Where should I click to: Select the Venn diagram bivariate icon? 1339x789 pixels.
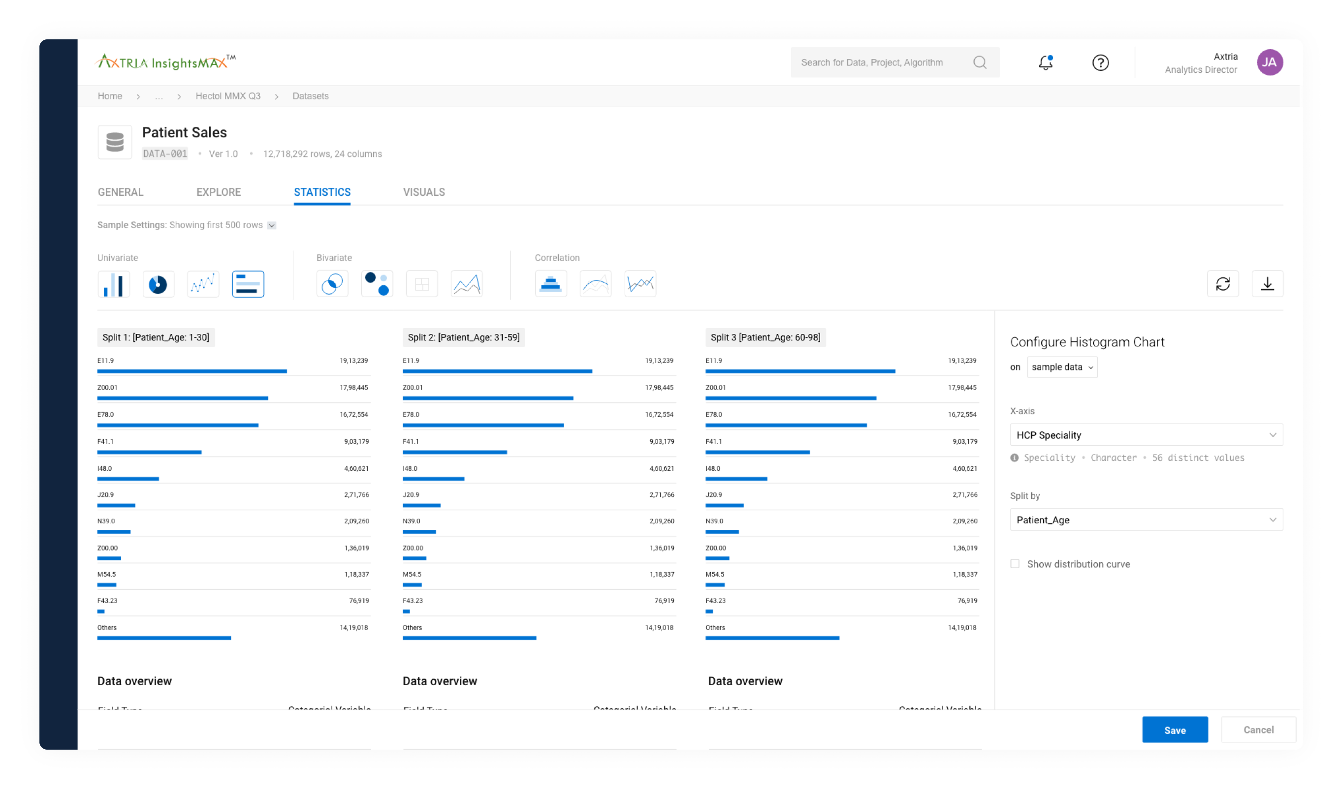coord(332,284)
